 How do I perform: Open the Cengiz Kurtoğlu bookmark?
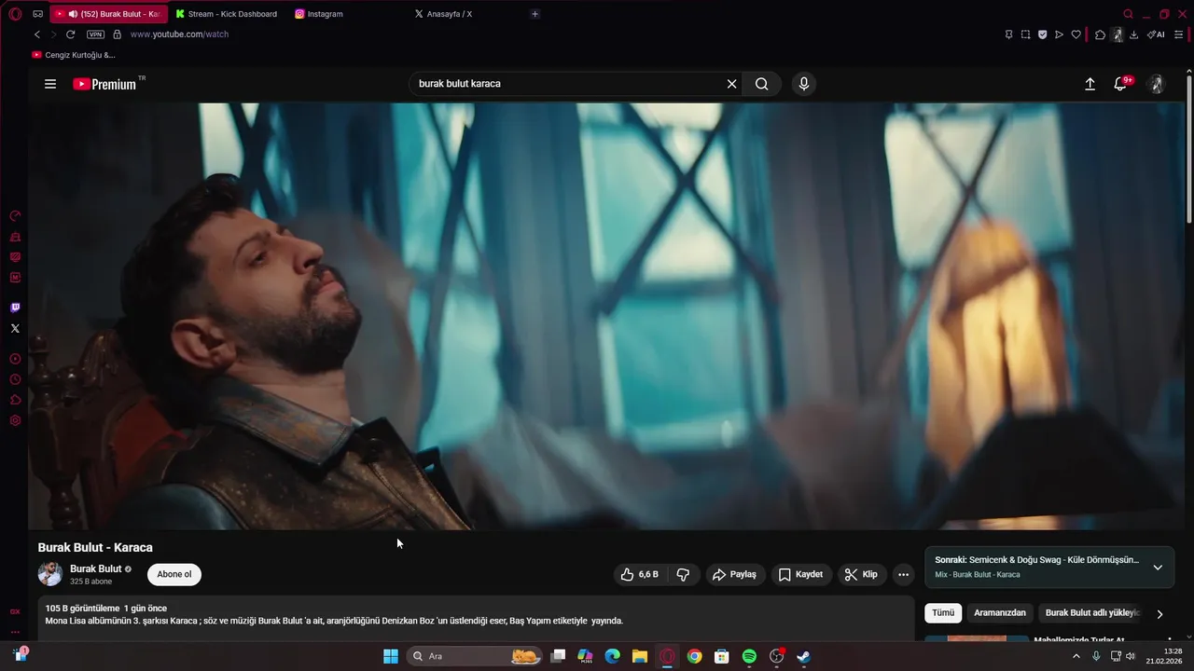pyautogui.click(x=74, y=55)
